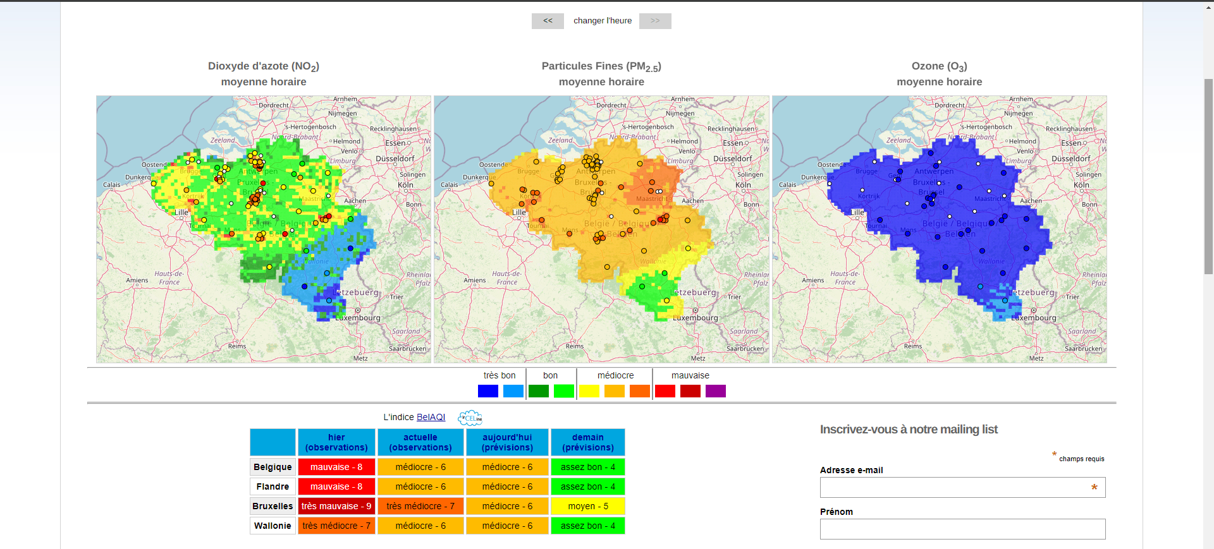Click Bruxelles cell 'très mauvaise - 9'

click(336, 506)
